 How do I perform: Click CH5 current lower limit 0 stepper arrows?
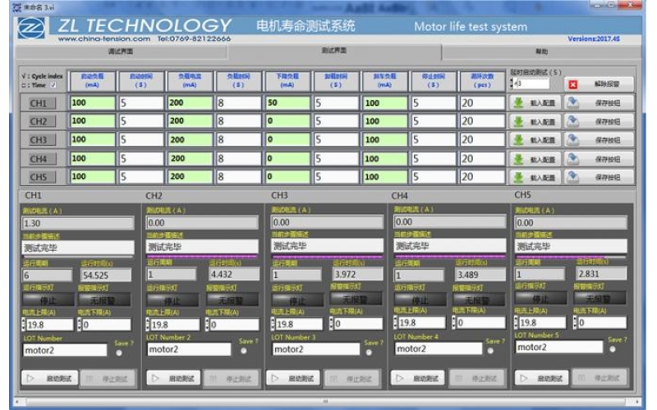(x=576, y=322)
